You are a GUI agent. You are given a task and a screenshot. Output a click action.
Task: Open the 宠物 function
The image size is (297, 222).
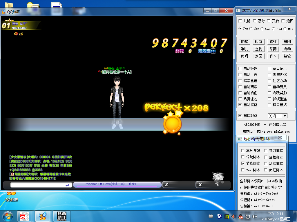click(258, 49)
